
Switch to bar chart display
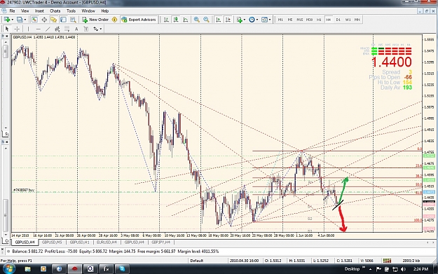(166, 20)
